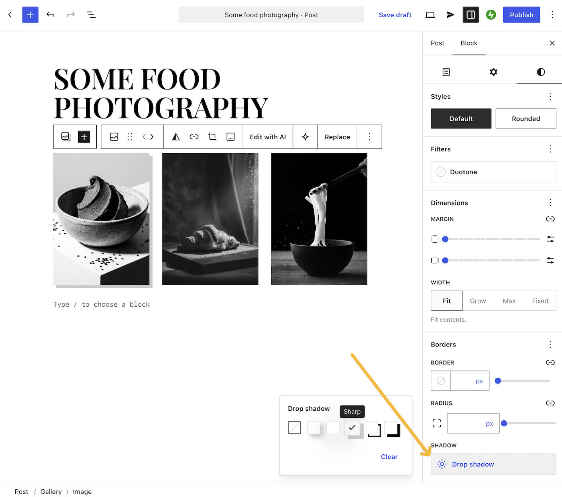The height and width of the screenshot is (497, 562).
Task: Open block toolbar more options
Action: [x=369, y=137]
